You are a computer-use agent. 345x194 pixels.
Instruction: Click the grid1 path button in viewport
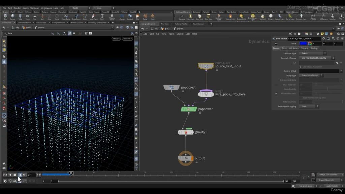(x=27, y=27)
